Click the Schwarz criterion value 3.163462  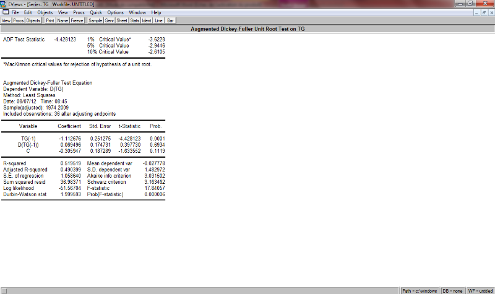tap(155, 182)
